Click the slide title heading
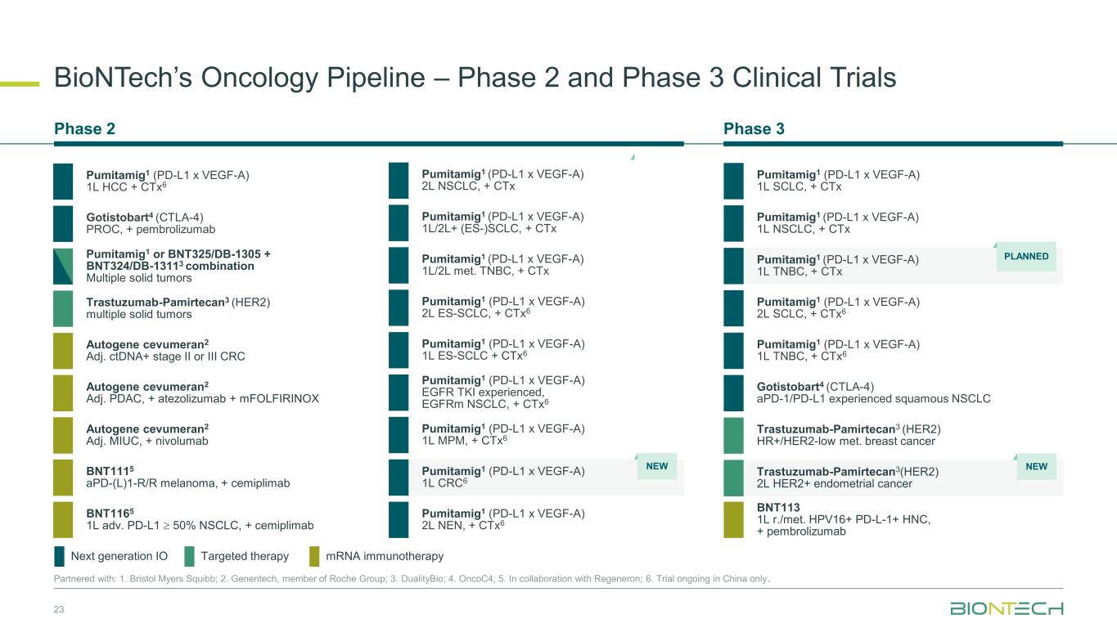This screenshot has height=628, width=1117. 475,78
